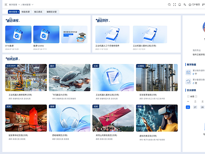Go to next week arrow beside 本周

click(196, 96)
